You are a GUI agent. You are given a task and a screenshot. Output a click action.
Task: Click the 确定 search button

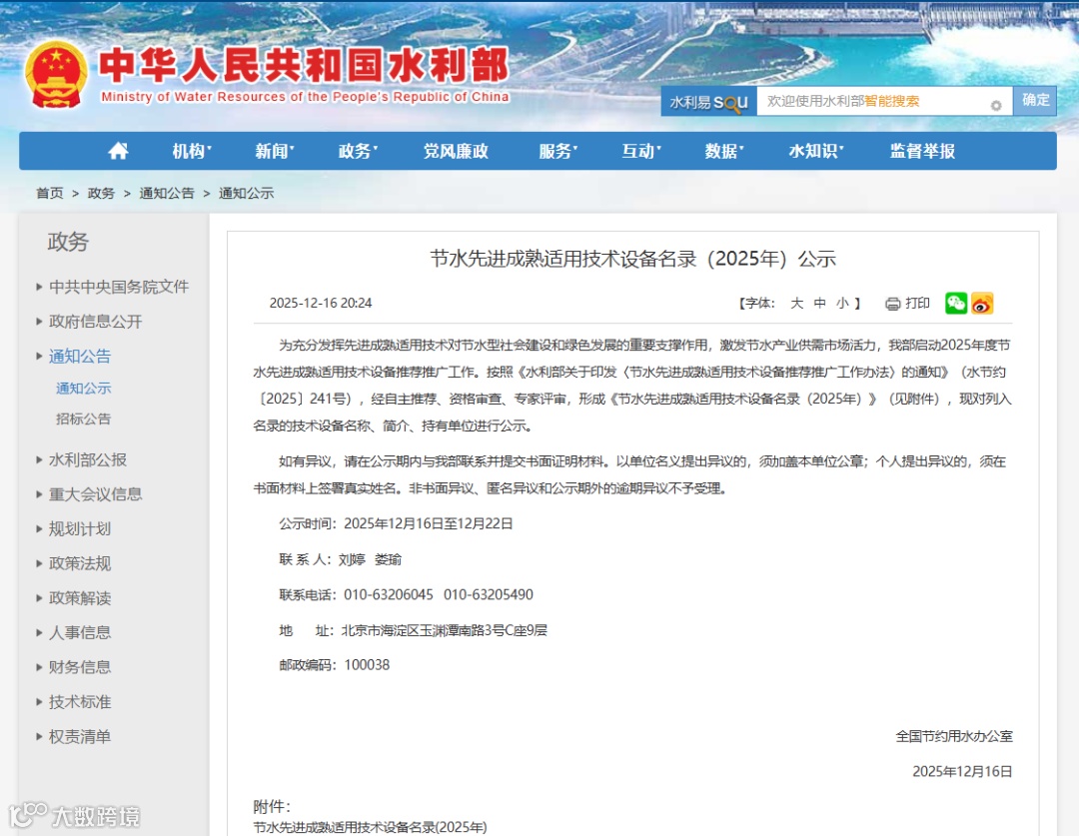1035,101
